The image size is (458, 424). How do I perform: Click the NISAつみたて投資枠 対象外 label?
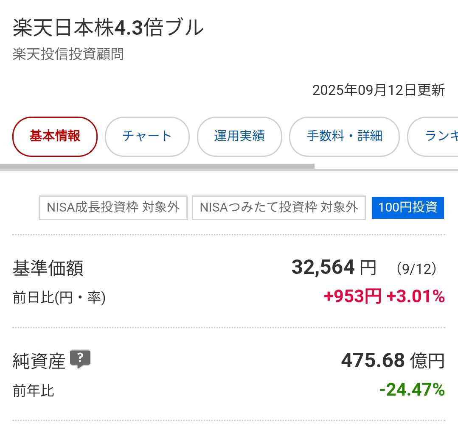[278, 208]
